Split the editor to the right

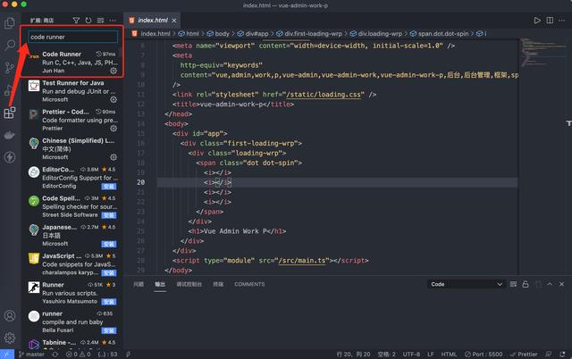point(550,21)
